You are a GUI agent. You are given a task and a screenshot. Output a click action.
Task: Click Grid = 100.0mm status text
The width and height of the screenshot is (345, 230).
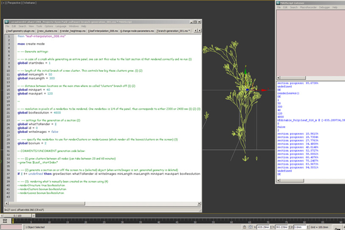click(x=319, y=227)
